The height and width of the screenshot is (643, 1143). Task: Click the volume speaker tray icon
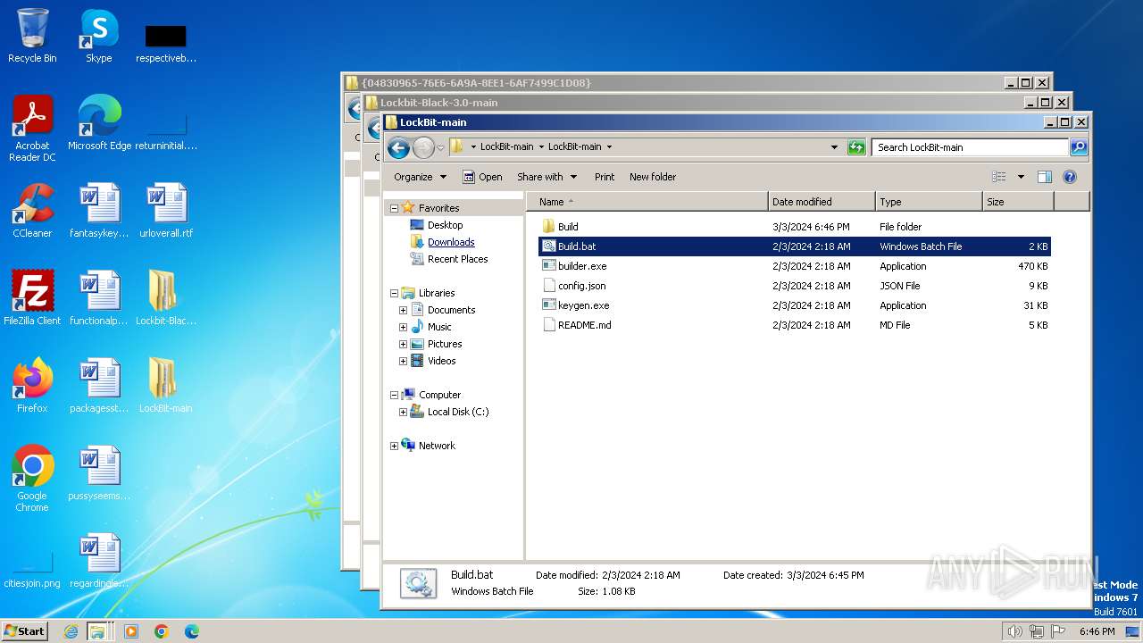(1014, 631)
